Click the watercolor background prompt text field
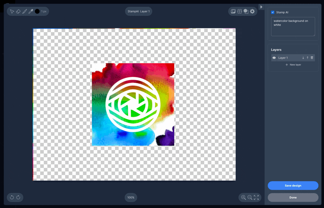324x208 pixels. [x=293, y=27]
